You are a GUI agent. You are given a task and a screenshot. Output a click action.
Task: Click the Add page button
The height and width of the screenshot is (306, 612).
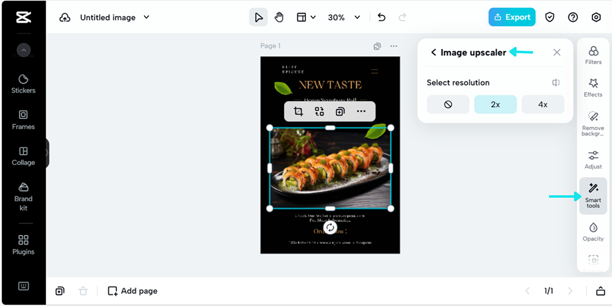click(x=133, y=291)
